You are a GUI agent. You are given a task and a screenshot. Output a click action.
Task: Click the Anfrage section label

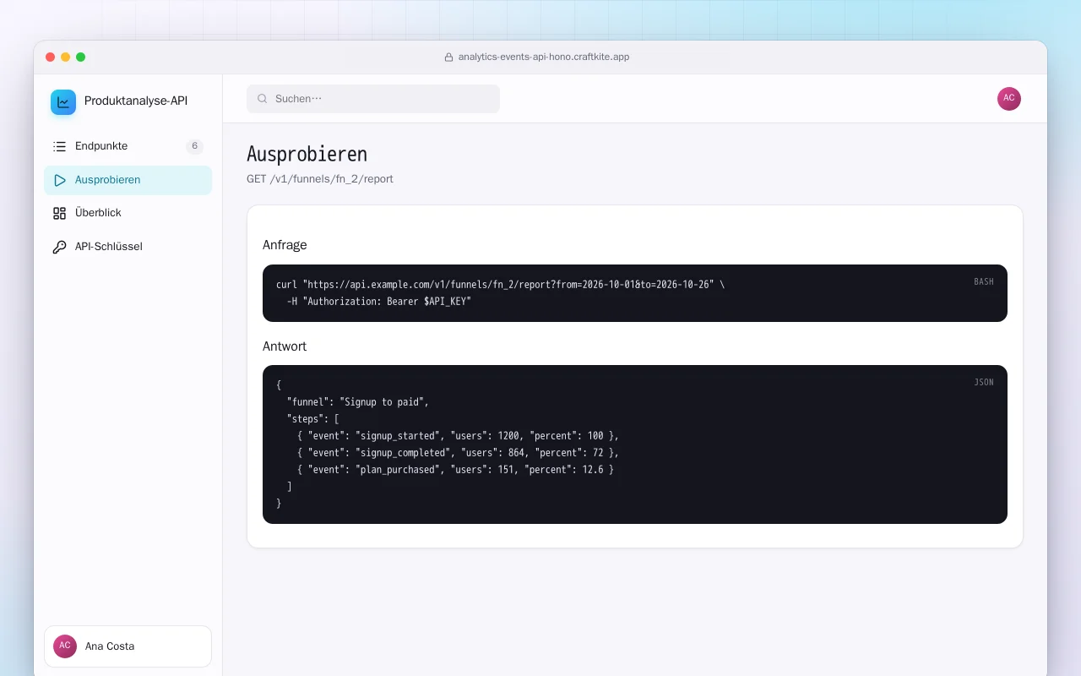pyautogui.click(x=285, y=245)
